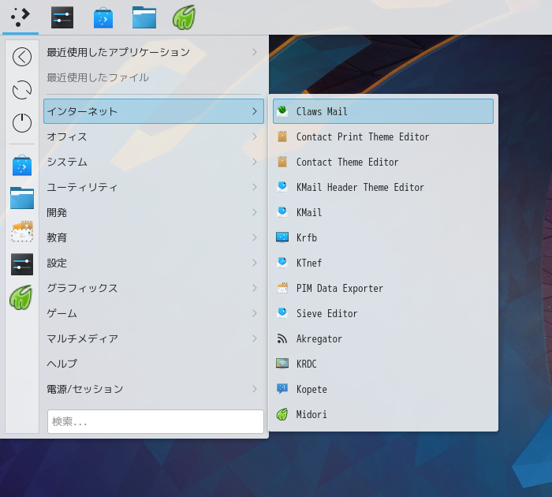The height and width of the screenshot is (497, 552).
Task: Open the Midori label in the submenu
Action: point(311,414)
